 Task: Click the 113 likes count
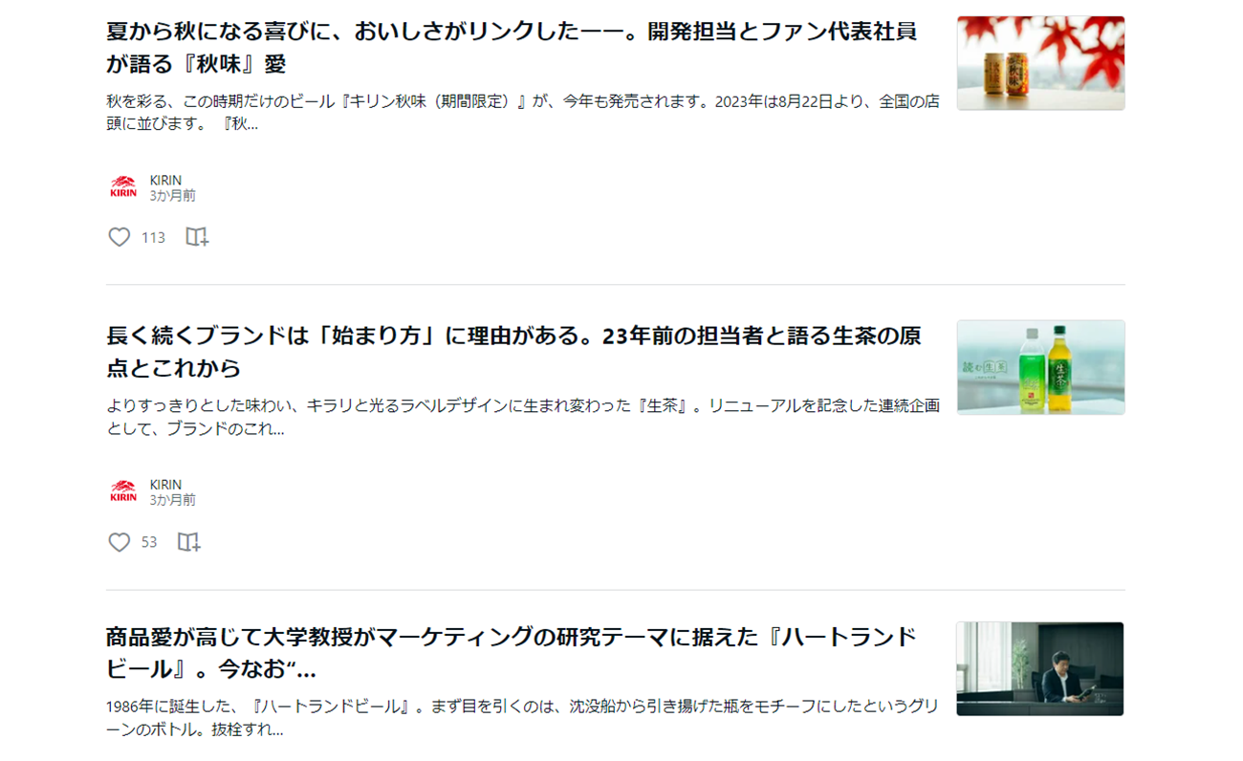(153, 237)
